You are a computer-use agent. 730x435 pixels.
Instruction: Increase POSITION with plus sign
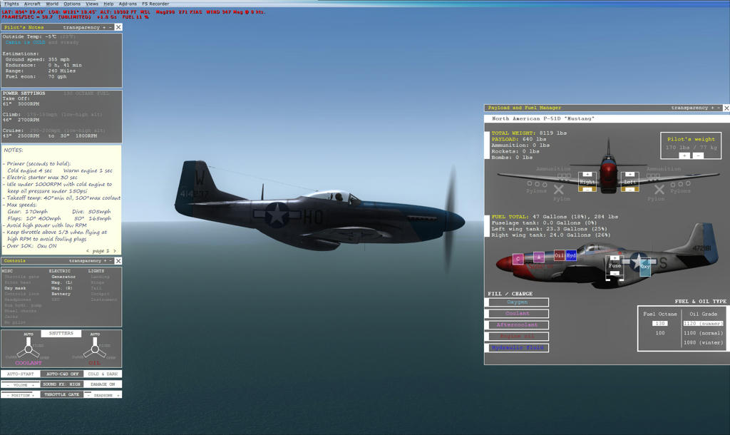tap(33, 395)
